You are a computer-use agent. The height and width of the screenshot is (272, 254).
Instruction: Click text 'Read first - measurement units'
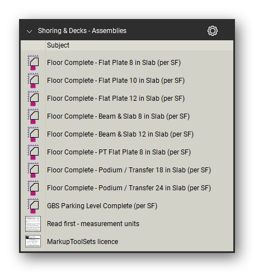(x=93, y=224)
